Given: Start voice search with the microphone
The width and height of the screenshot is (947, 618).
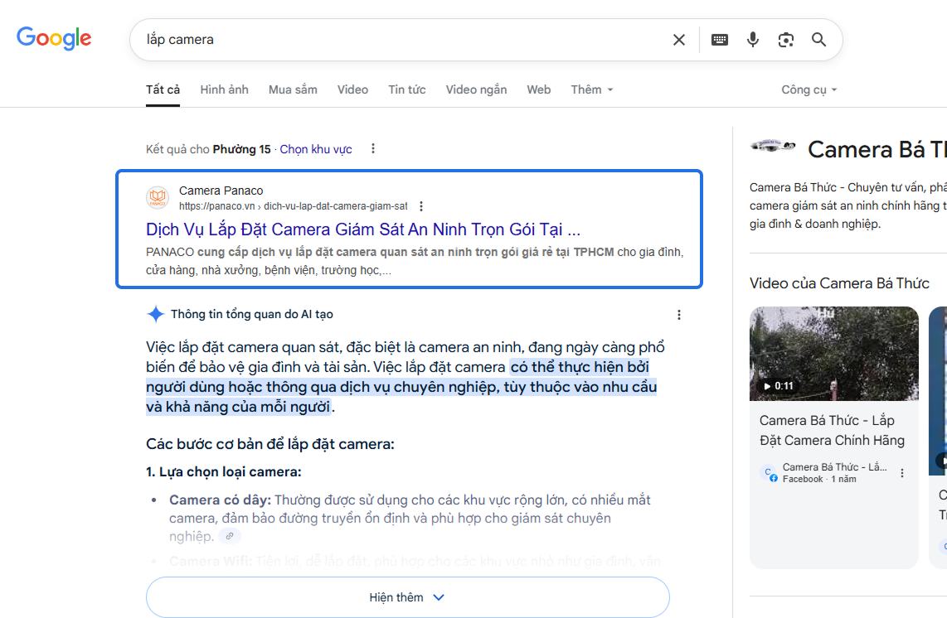Looking at the screenshot, I should pyautogui.click(x=752, y=40).
